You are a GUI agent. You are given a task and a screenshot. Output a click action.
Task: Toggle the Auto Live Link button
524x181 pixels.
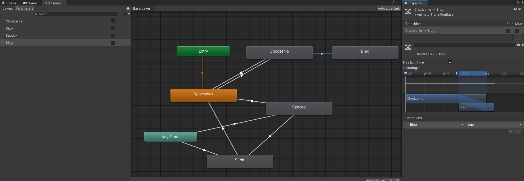389,8
